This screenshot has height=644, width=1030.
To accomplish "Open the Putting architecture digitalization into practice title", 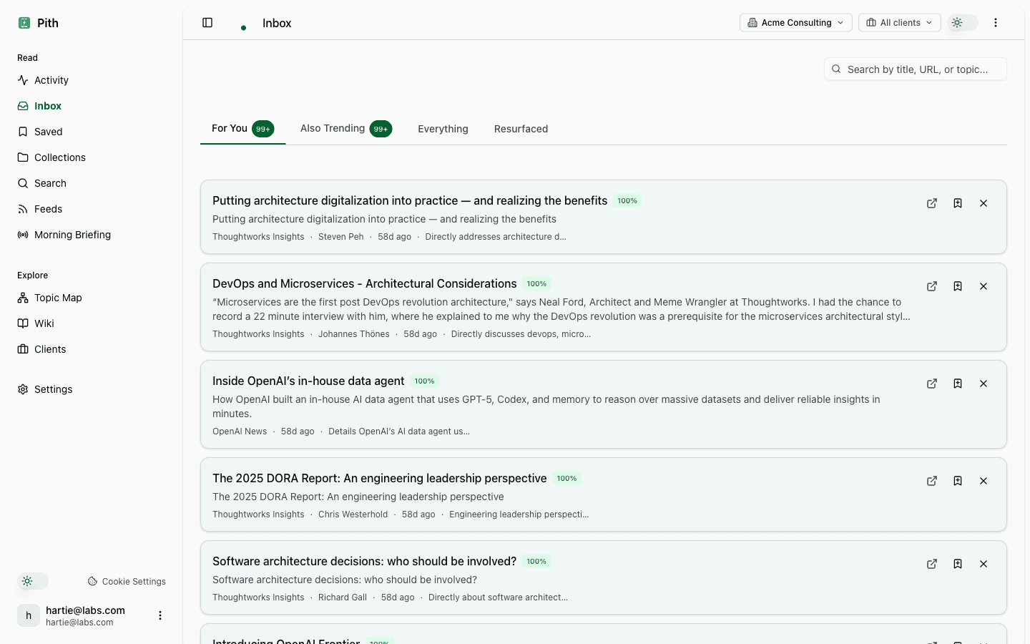I will click(x=410, y=200).
